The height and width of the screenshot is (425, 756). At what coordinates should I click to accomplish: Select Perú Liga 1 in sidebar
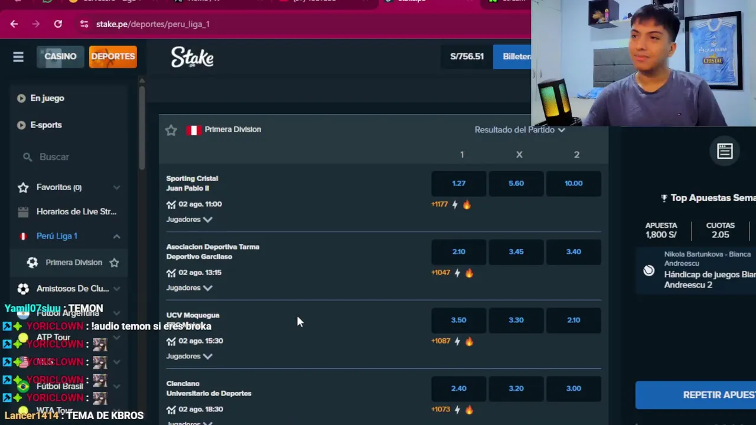pyautogui.click(x=57, y=236)
